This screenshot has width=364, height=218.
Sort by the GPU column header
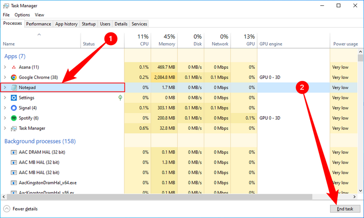(x=244, y=41)
